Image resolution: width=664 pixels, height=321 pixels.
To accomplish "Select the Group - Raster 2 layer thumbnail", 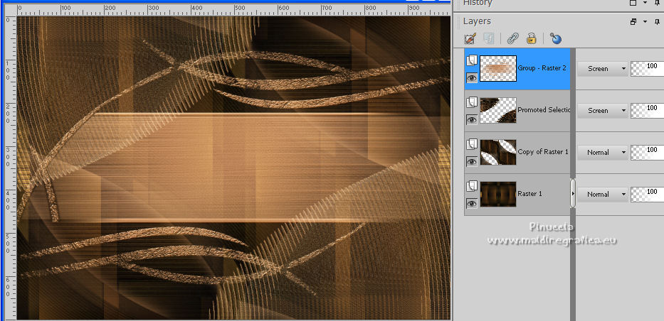I will click(498, 68).
